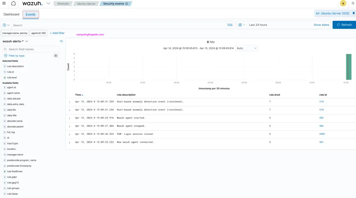The height and width of the screenshot is (198, 356).
Task: Edit the agent.id: 002 filter
Action: [38, 33]
